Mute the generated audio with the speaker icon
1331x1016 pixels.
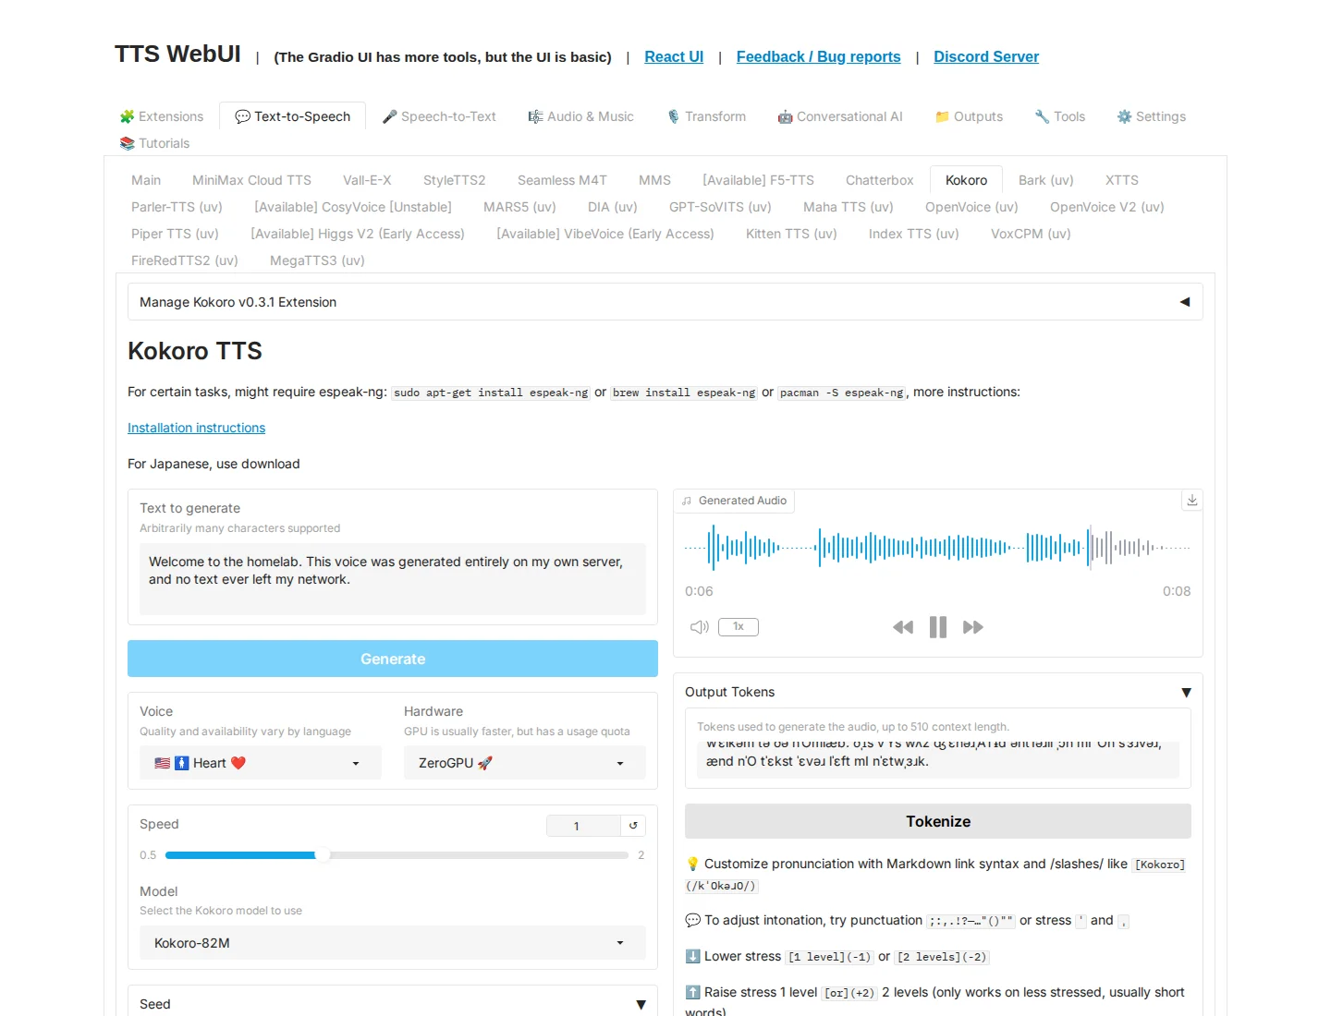click(700, 627)
